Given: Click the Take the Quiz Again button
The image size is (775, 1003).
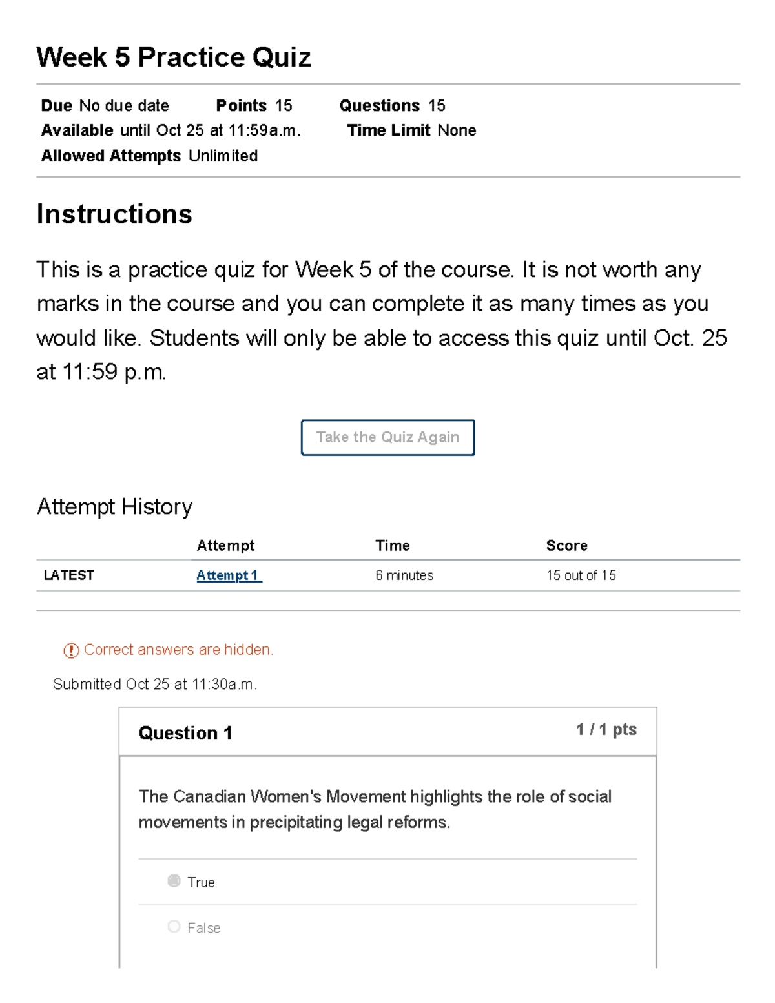Looking at the screenshot, I should click(x=387, y=437).
